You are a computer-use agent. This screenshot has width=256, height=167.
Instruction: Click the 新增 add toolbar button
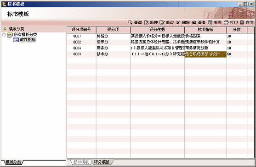[151, 22]
